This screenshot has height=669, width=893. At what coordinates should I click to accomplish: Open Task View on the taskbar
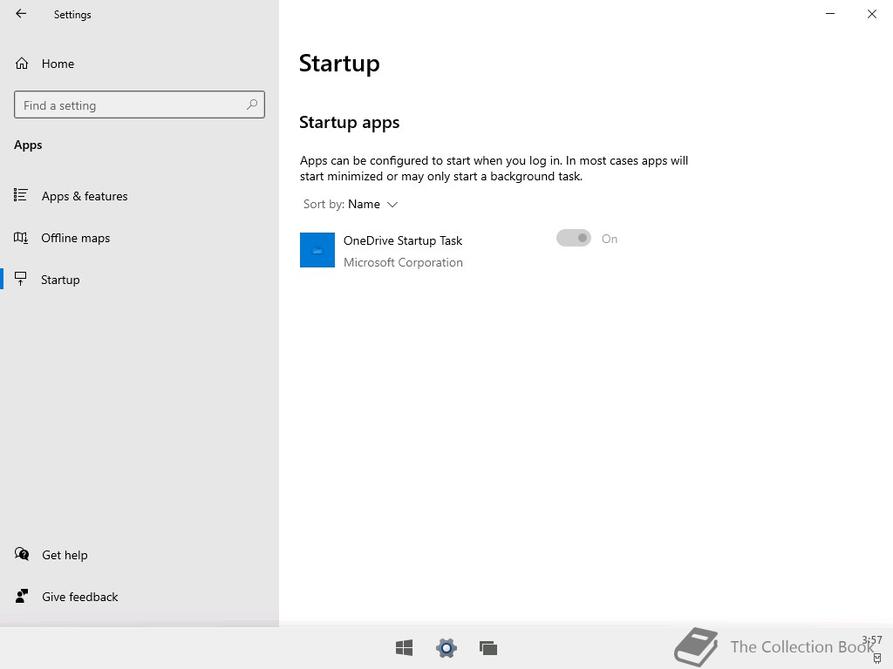click(488, 647)
